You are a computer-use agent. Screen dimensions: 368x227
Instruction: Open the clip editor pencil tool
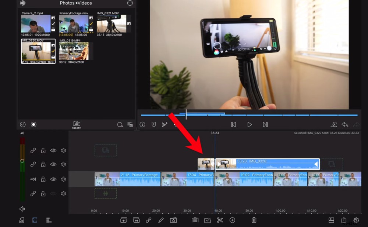pos(161,220)
